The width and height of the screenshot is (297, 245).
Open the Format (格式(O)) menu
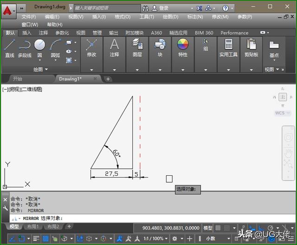[123, 17]
